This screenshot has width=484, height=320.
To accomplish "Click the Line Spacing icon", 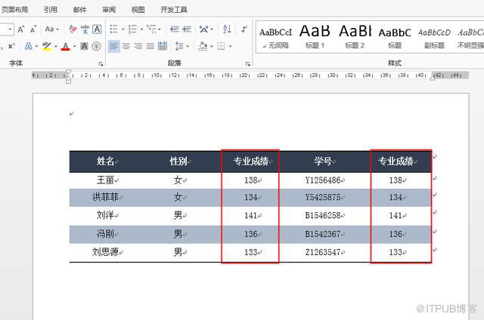I will coord(179,46).
